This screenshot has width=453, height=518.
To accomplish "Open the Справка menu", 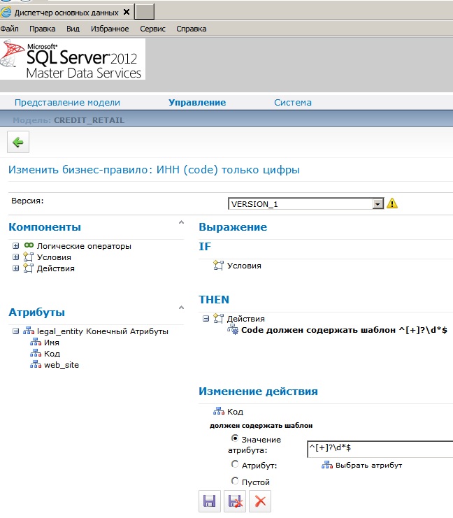I will coord(192,29).
